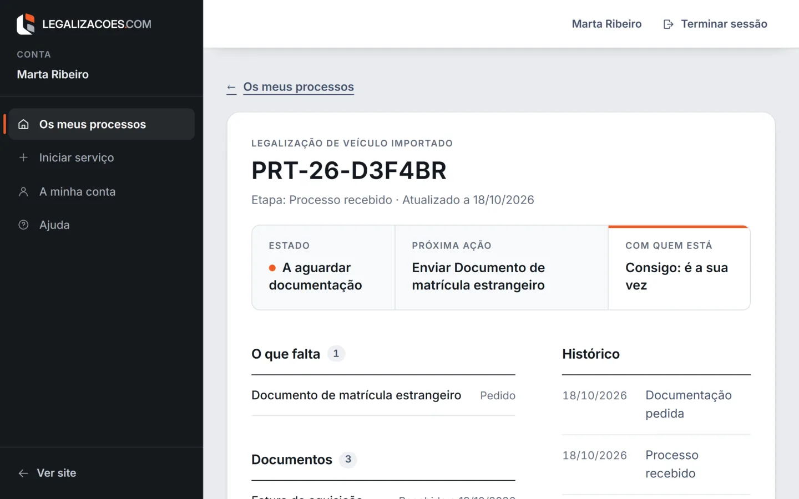This screenshot has width=799, height=499.
Task: Click the Documentos count badge 3
Action: point(348,460)
